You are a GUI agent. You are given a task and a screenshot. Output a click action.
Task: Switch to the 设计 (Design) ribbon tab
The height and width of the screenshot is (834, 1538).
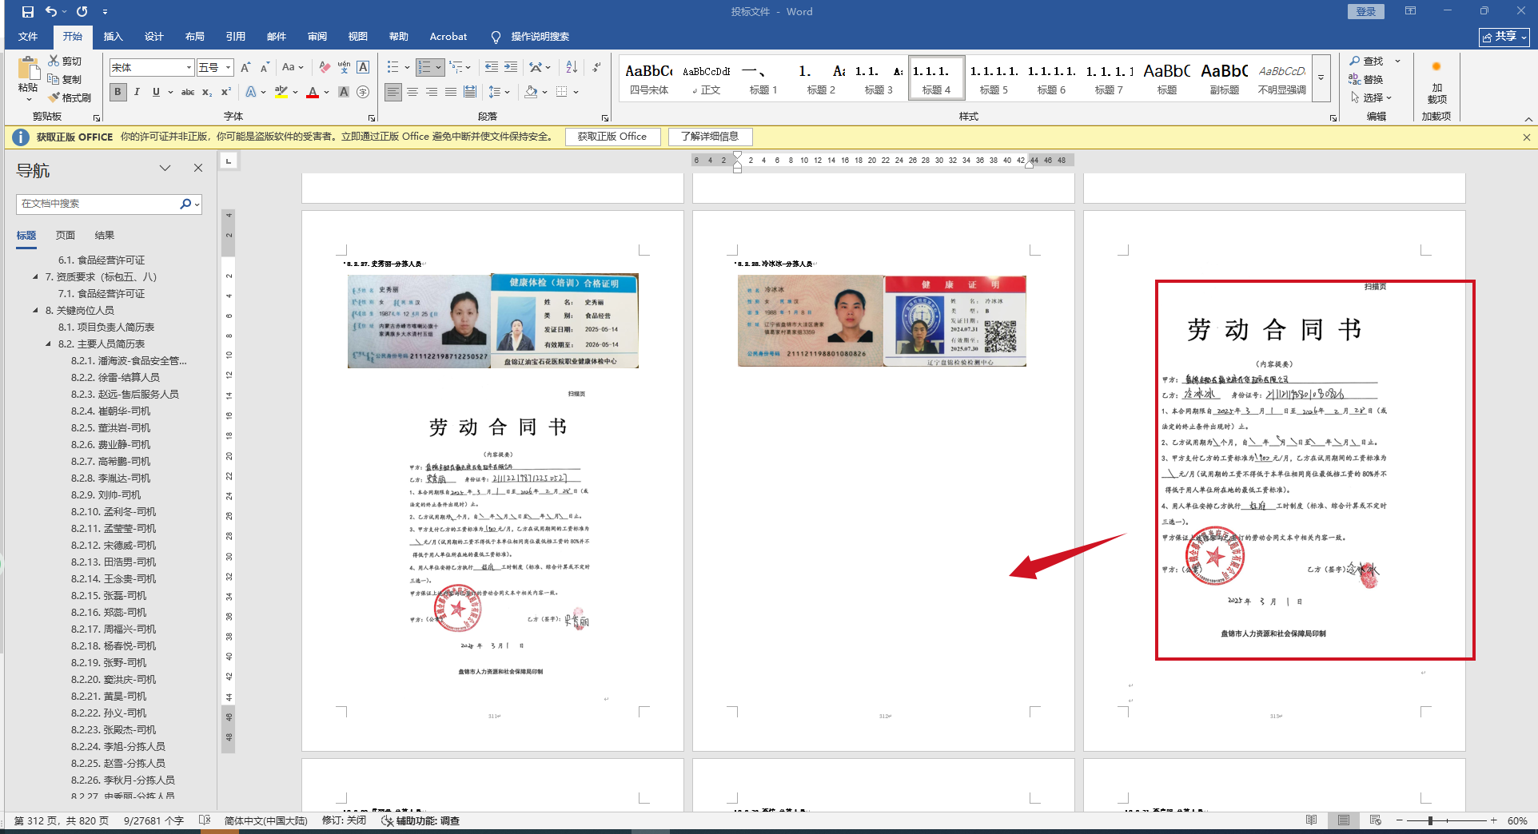(153, 37)
